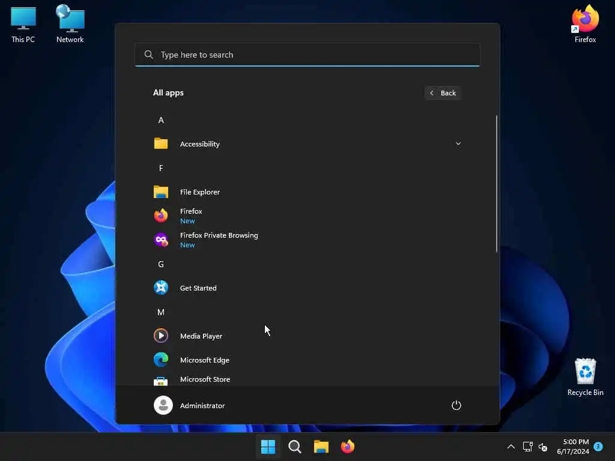The height and width of the screenshot is (461, 615).
Task: Click the Type here to search field
Action: pyautogui.click(x=307, y=55)
